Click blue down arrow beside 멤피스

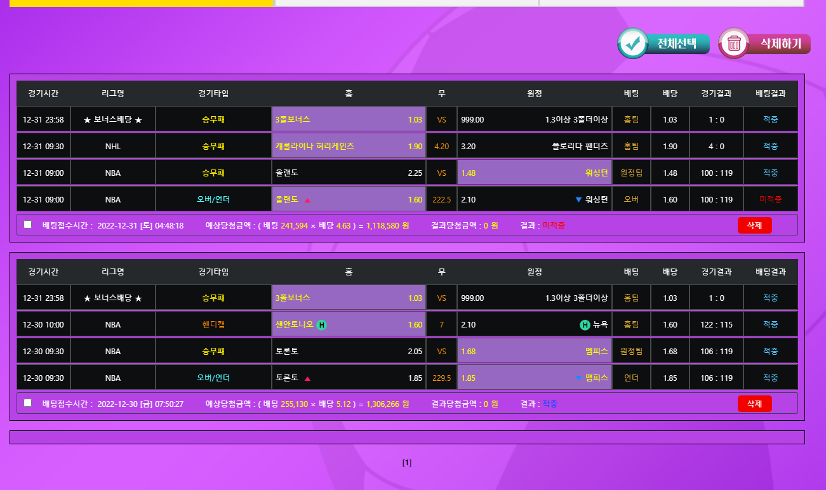click(578, 378)
